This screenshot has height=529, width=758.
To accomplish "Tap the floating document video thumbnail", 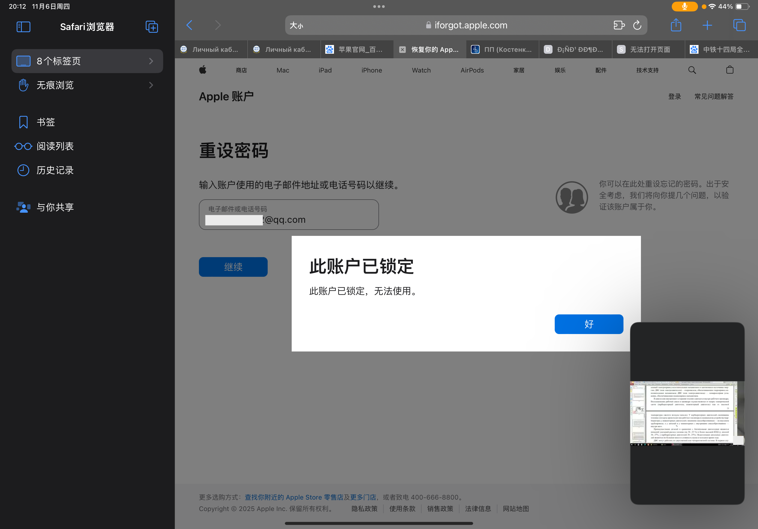I will point(687,413).
